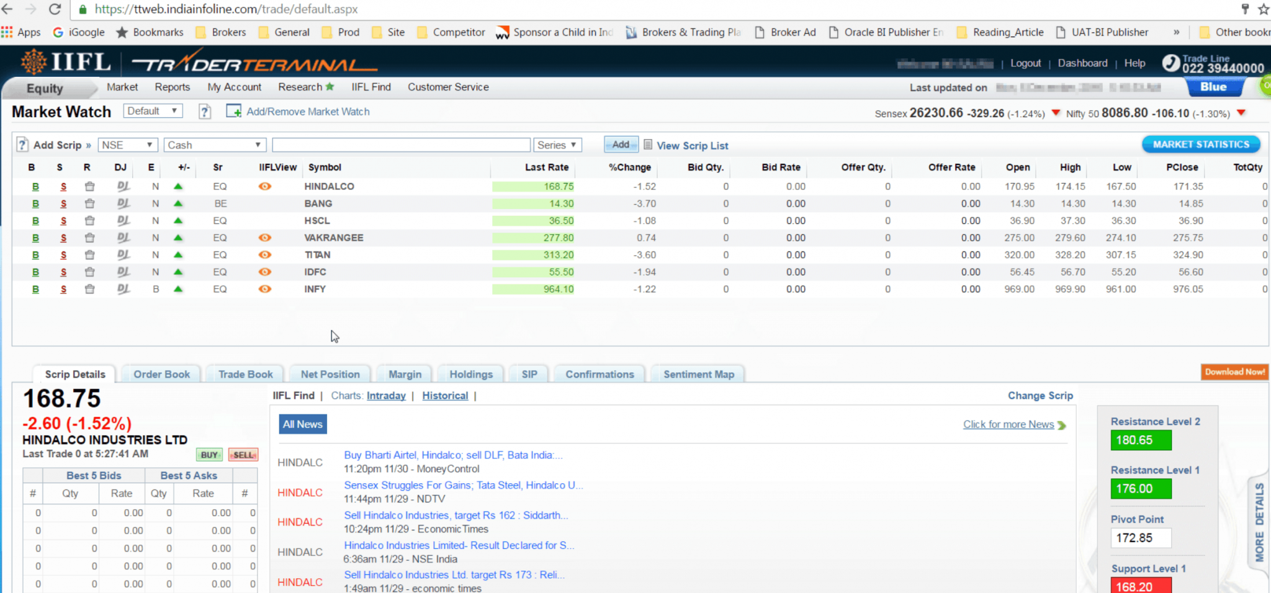Click Buy icon for INFY row
Screen dimensions: 1271x593
coord(35,290)
